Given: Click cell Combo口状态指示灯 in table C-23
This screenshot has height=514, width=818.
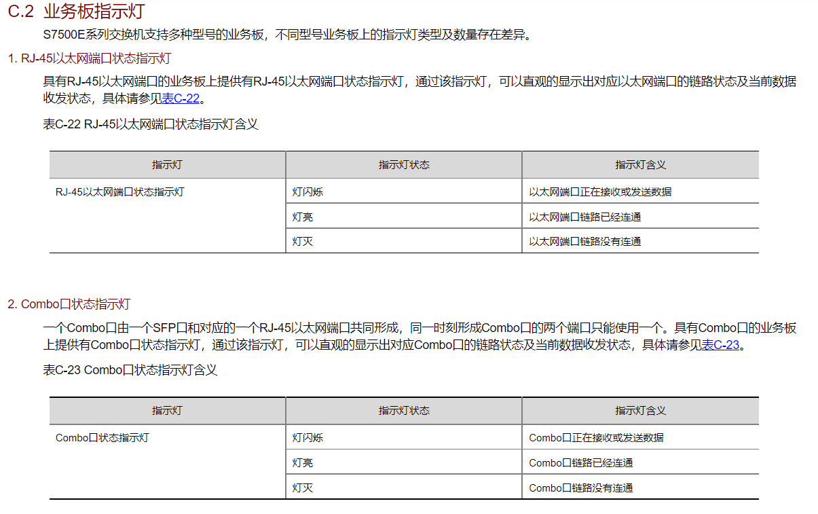Looking at the screenshot, I should click(168, 462).
